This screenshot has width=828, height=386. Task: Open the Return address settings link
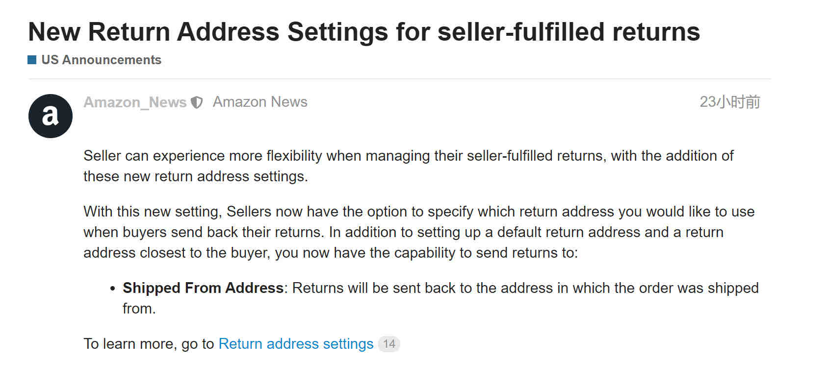click(296, 344)
